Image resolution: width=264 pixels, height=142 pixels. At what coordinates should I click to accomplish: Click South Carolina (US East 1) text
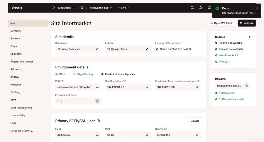point(175,49)
